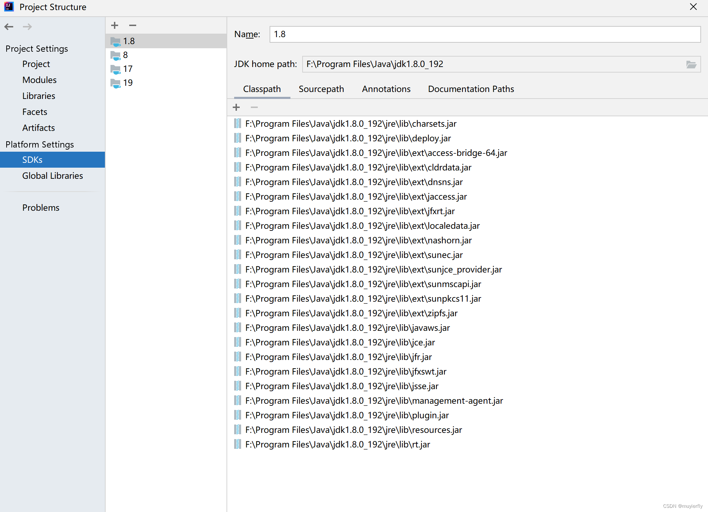Switch to the Sourcepath tab
Image resolution: width=708 pixels, height=512 pixels.
pos(321,89)
